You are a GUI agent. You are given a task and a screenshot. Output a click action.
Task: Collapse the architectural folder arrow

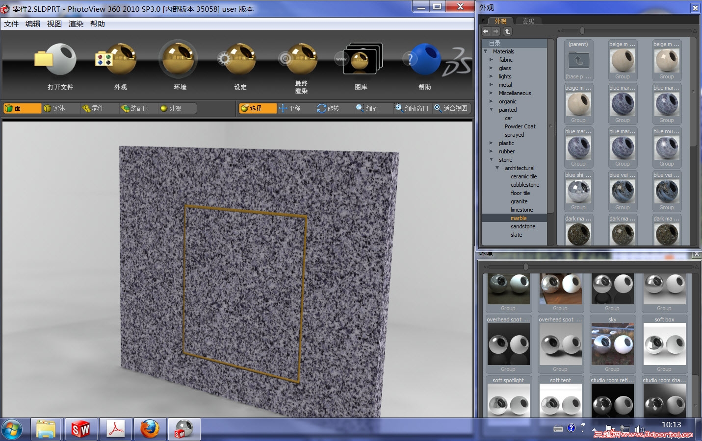coord(497,168)
